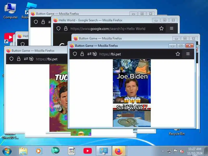Click muted volume icon in tray
Image resolution: width=208 pixels, height=156 pixels.
[x=181, y=151]
